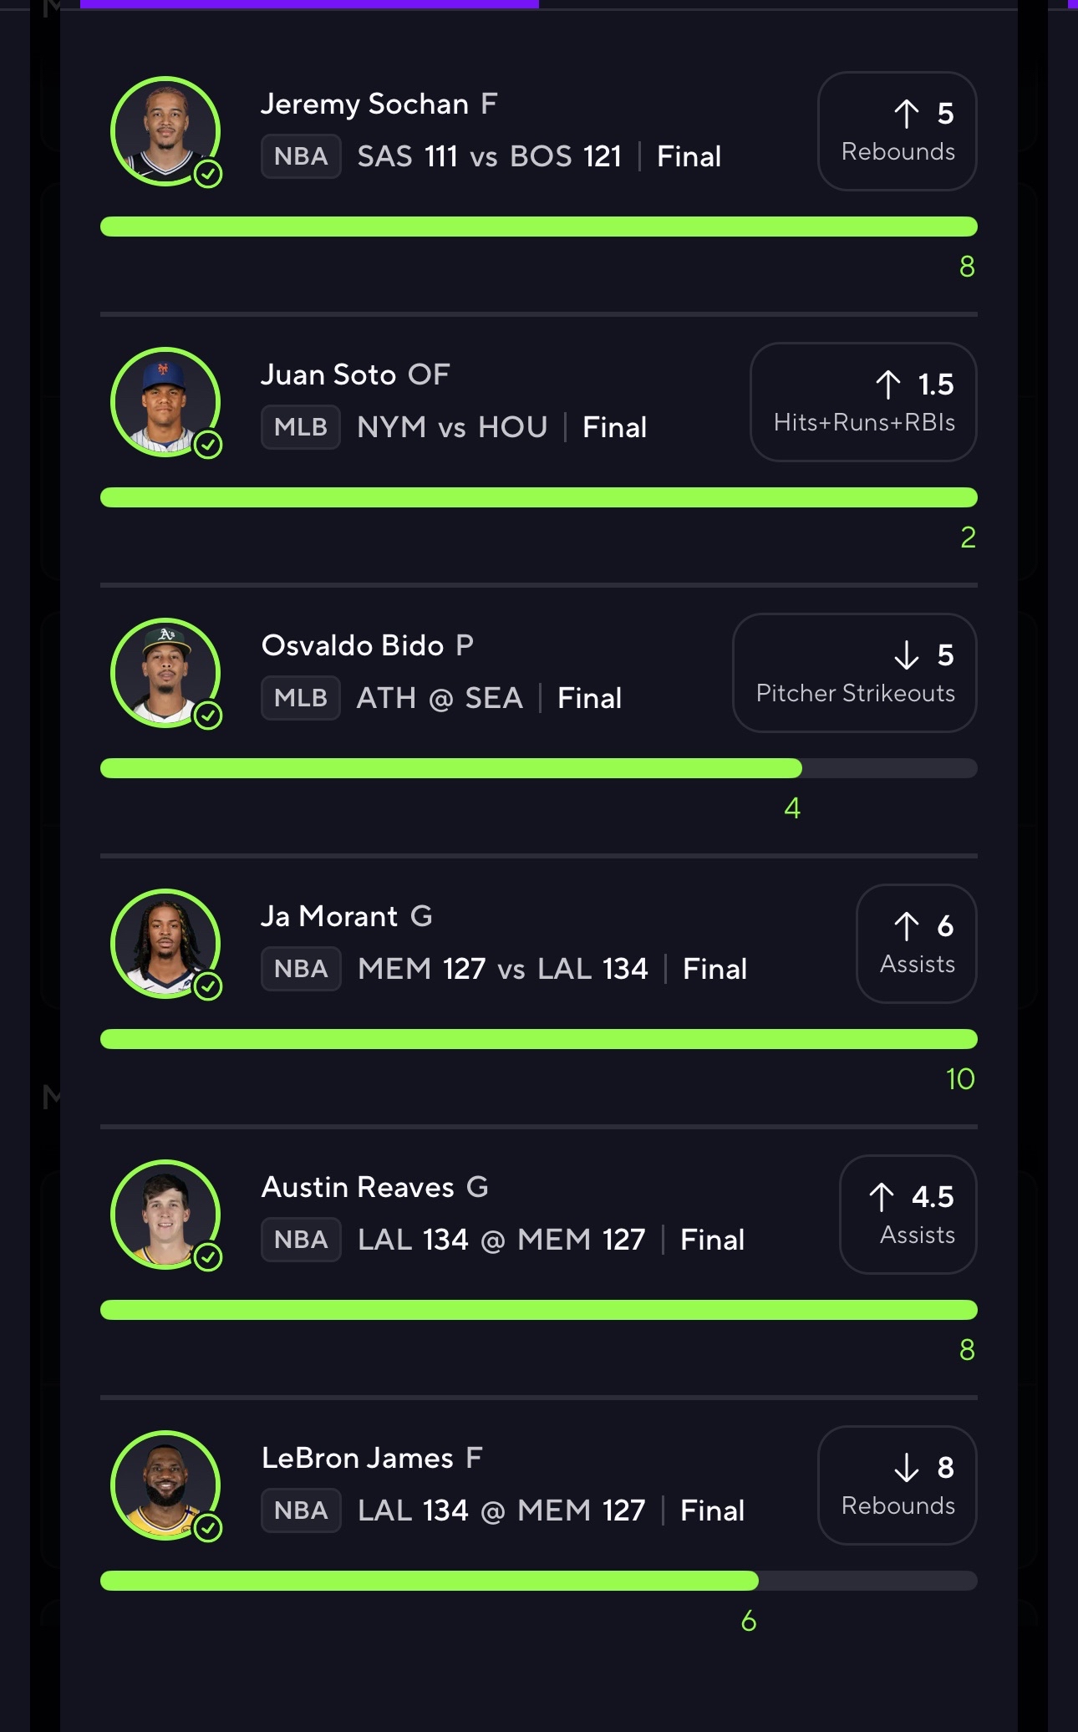Click the up arrow in 5 Rebounds pick
The image size is (1078, 1732).
(x=907, y=114)
